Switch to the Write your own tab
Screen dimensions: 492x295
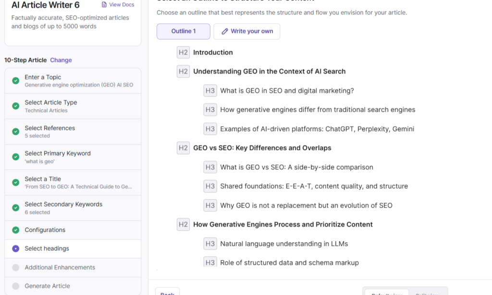[247, 31]
